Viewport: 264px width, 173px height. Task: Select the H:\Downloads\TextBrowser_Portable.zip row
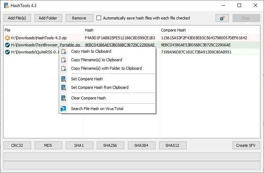tap(132, 45)
